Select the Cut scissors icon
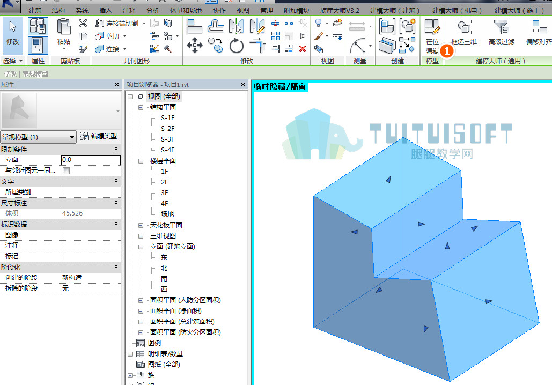The image size is (552, 385). point(83,23)
